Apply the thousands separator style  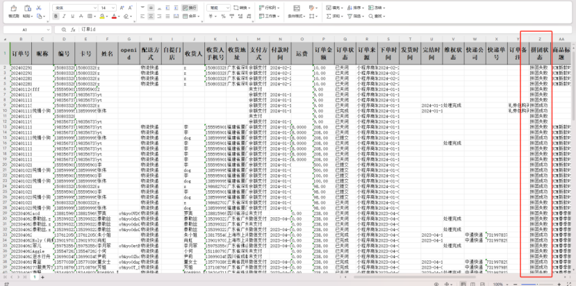232,16
